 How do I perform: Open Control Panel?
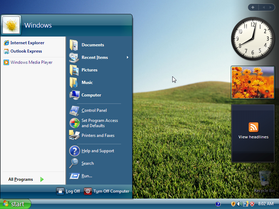tap(94, 110)
